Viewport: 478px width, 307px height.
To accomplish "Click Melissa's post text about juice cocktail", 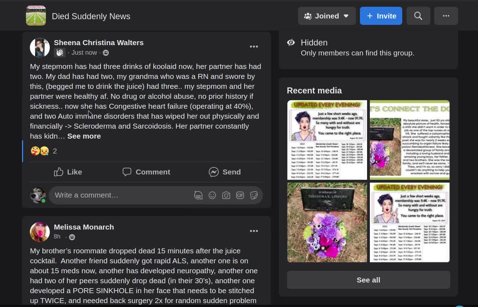I will [144, 276].
